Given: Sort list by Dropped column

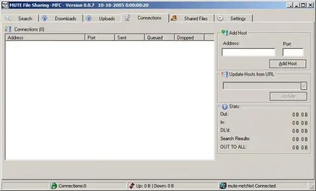Looking at the screenshot, I should pos(189,38).
